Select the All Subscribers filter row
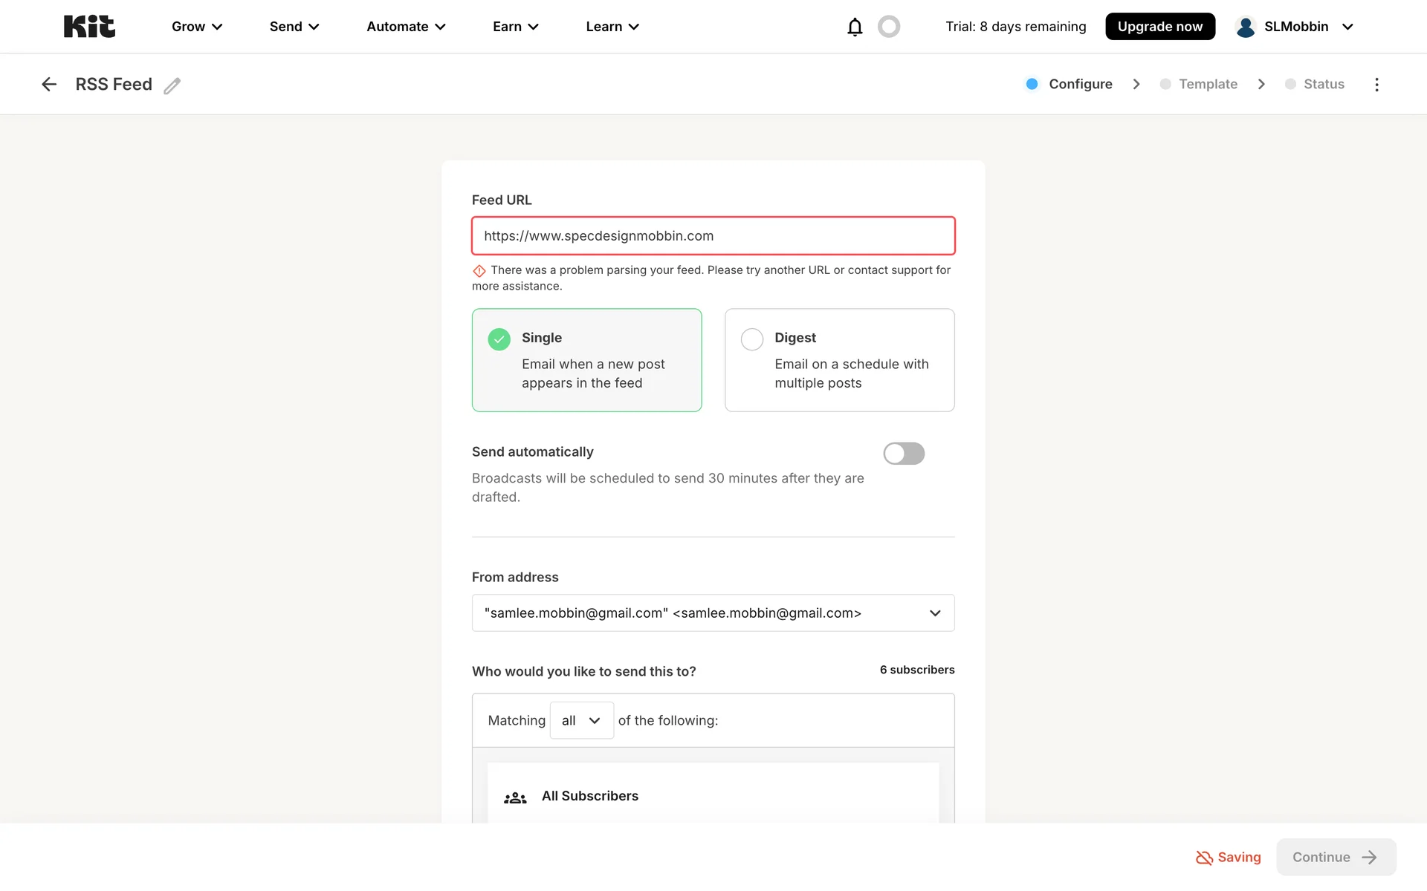The height and width of the screenshot is (891, 1427). click(713, 796)
